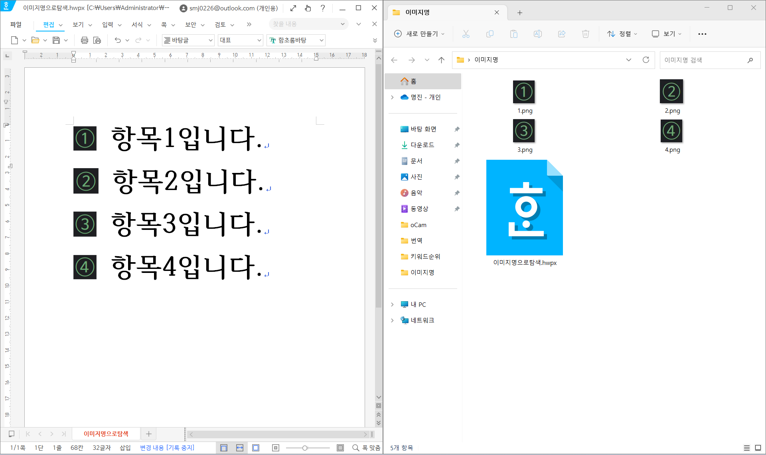This screenshot has height=455, width=766.
Task: Go up one folder level in Explorer
Action: tap(441, 60)
